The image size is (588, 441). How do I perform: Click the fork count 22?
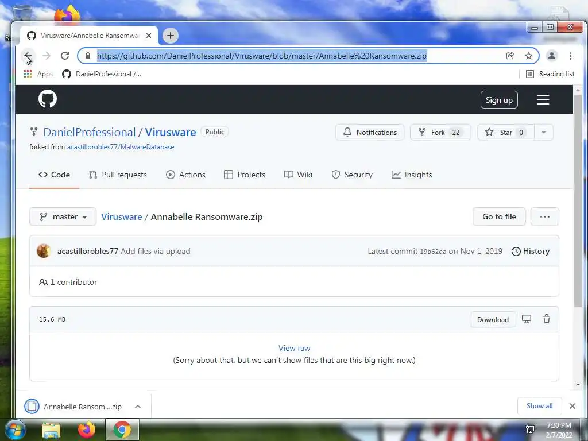[455, 133]
